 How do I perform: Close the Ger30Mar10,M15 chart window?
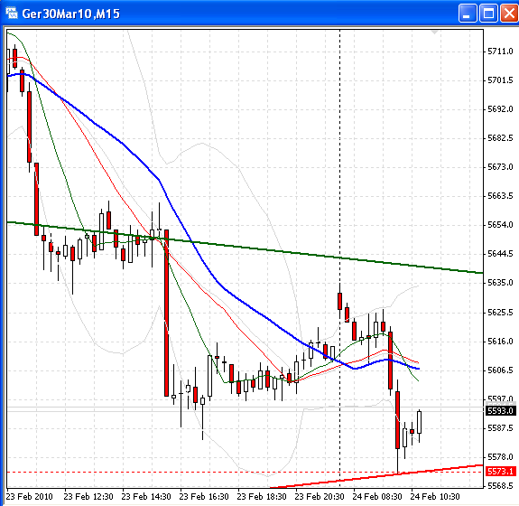(x=509, y=14)
